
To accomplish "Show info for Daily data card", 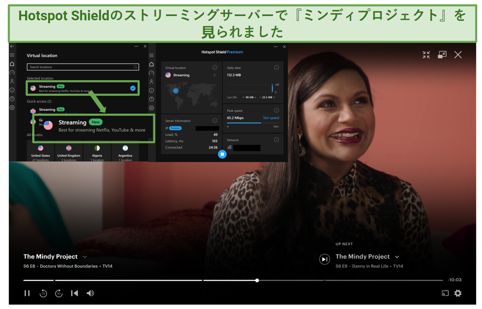I will 276,68.
